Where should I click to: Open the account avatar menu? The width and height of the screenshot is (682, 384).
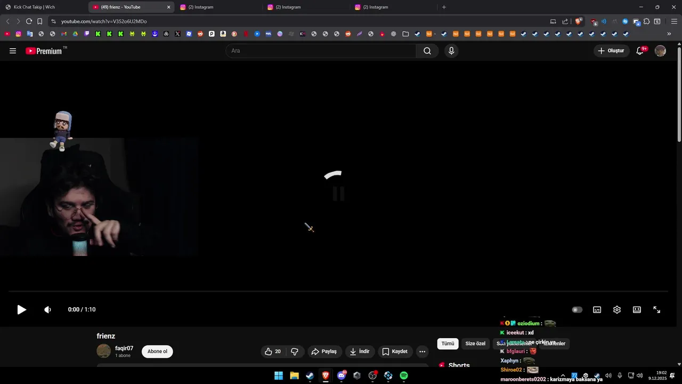tap(660, 51)
